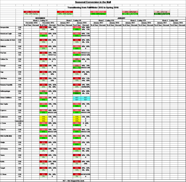Click the Chico's store name cell
Image resolution: width=186 pixels, height=182 pixels.
click(8, 130)
